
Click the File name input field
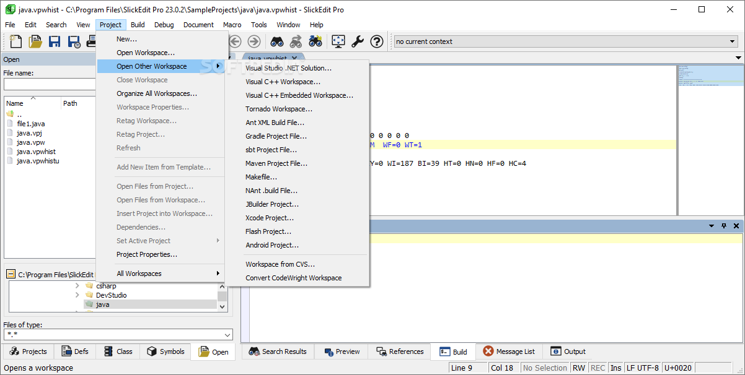[x=50, y=84]
